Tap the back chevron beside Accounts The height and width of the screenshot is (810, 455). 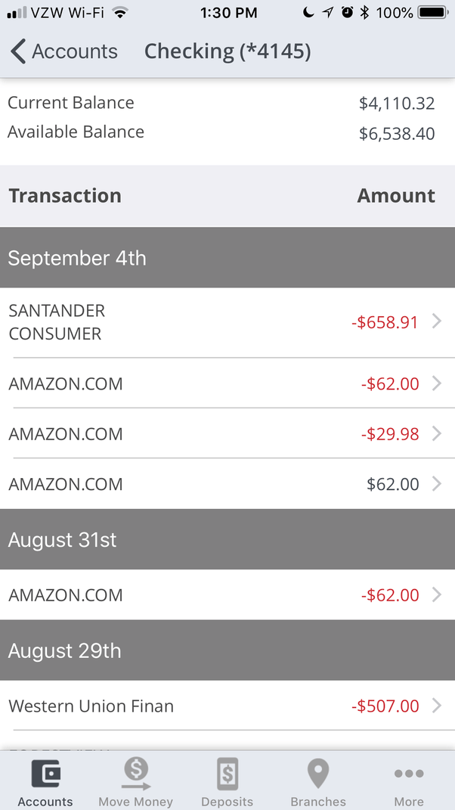pyautogui.click(x=17, y=51)
